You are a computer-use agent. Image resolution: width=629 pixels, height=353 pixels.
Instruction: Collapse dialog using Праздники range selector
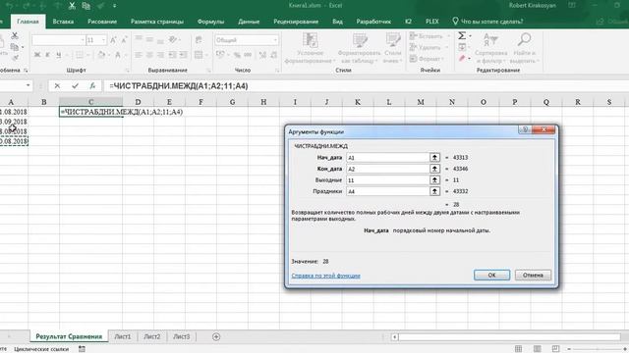pyautogui.click(x=434, y=191)
